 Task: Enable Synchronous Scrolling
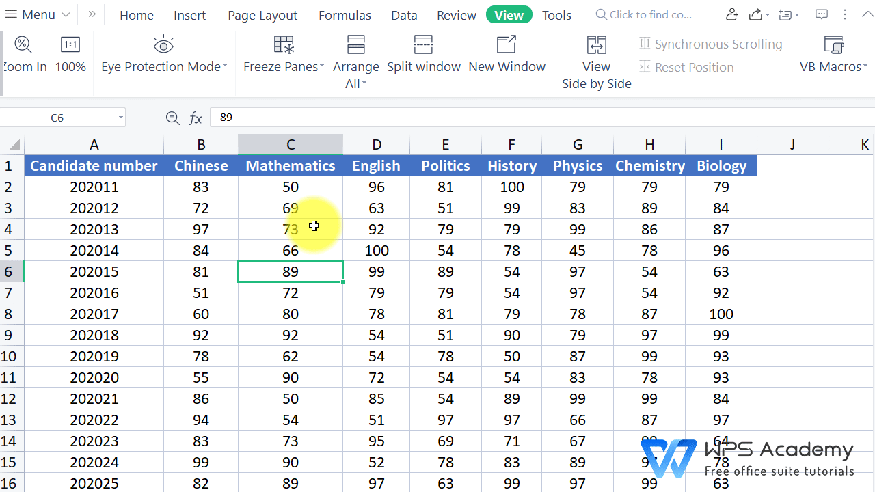pos(710,43)
